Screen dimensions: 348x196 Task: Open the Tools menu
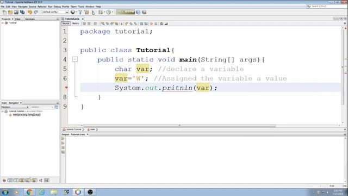(x=81, y=7)
